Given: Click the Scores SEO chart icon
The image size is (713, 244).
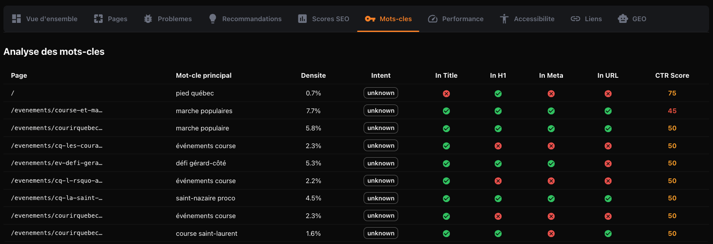Looking at the screenshot, I should [302, 19].
